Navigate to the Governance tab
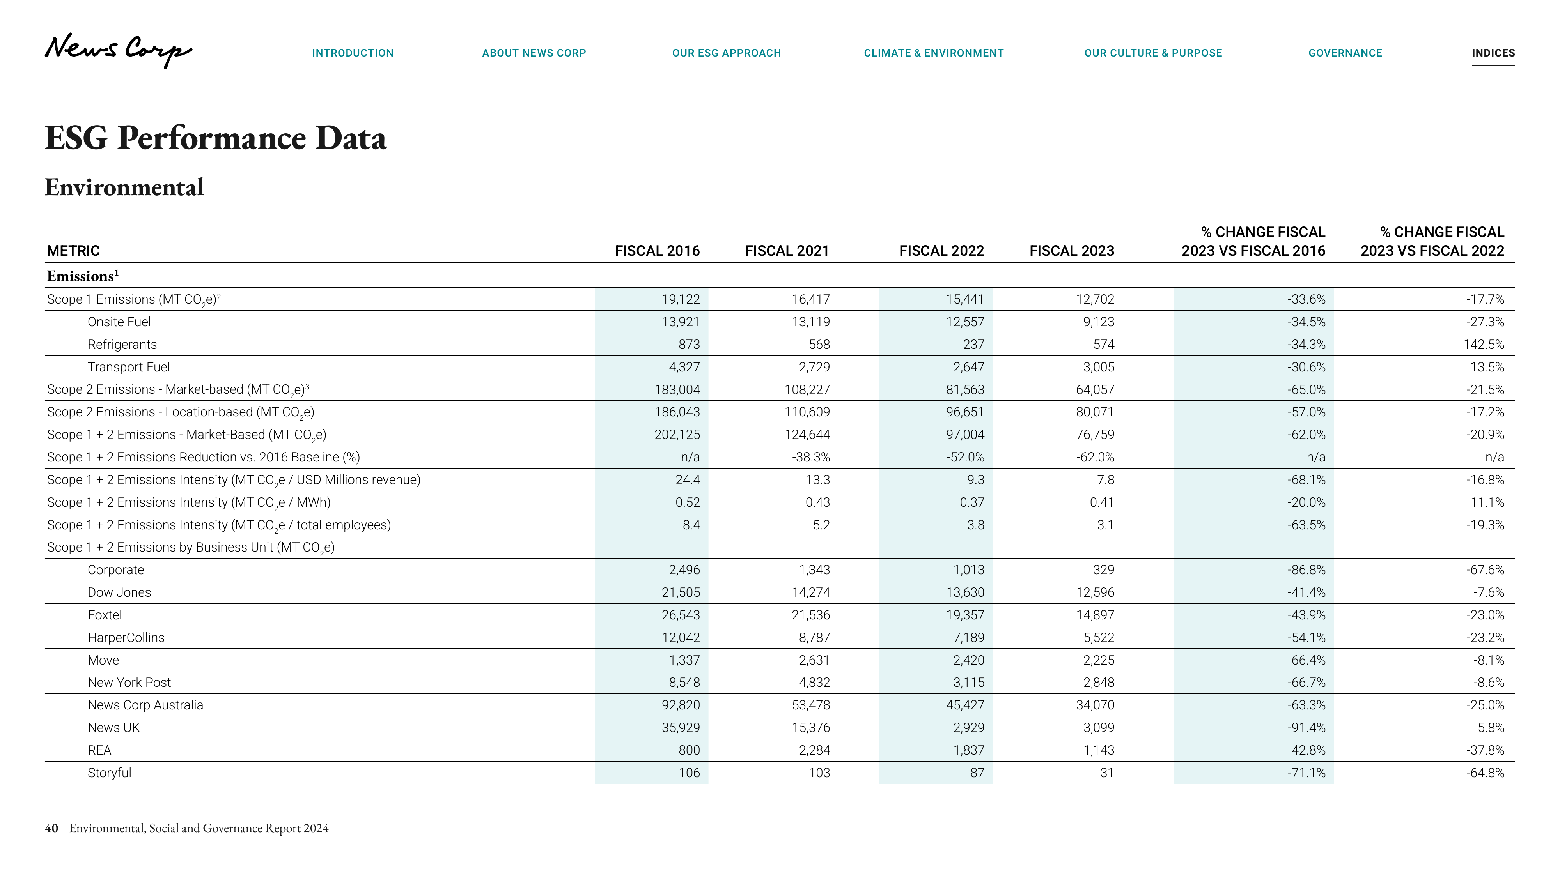 pyautogui.click(x=1345, y=53)
